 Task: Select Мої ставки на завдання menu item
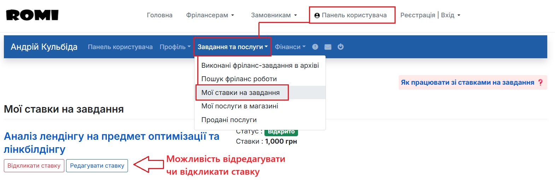260,92
